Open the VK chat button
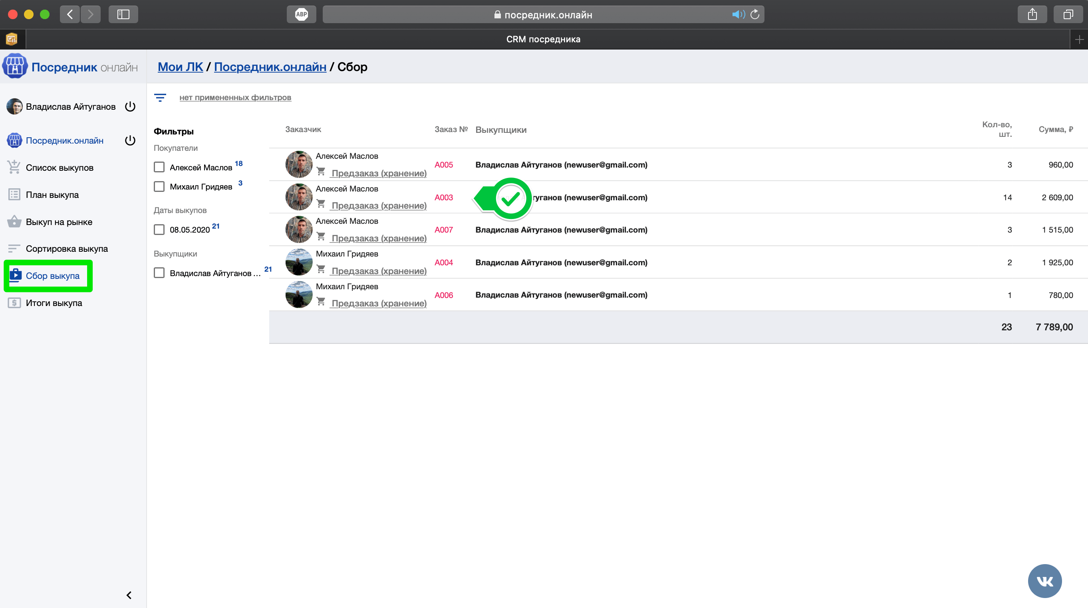Screen dimensions: 1088x608 pos(1044,581)
